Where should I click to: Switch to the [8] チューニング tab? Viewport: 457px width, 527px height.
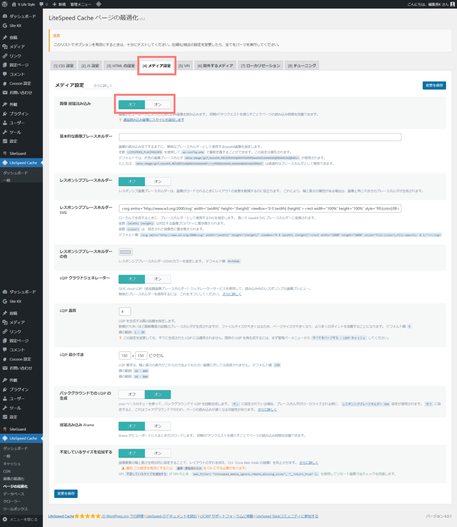302,65
